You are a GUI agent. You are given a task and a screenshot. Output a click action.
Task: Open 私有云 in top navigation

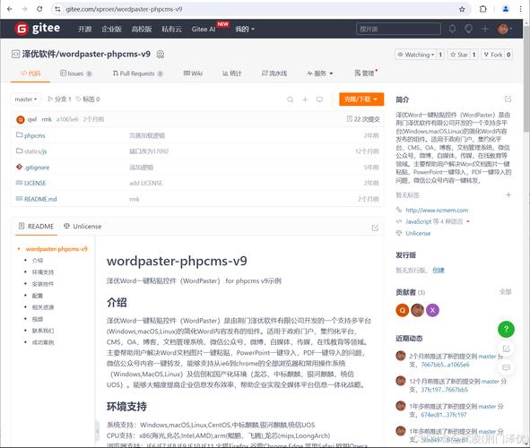(171, 29)
